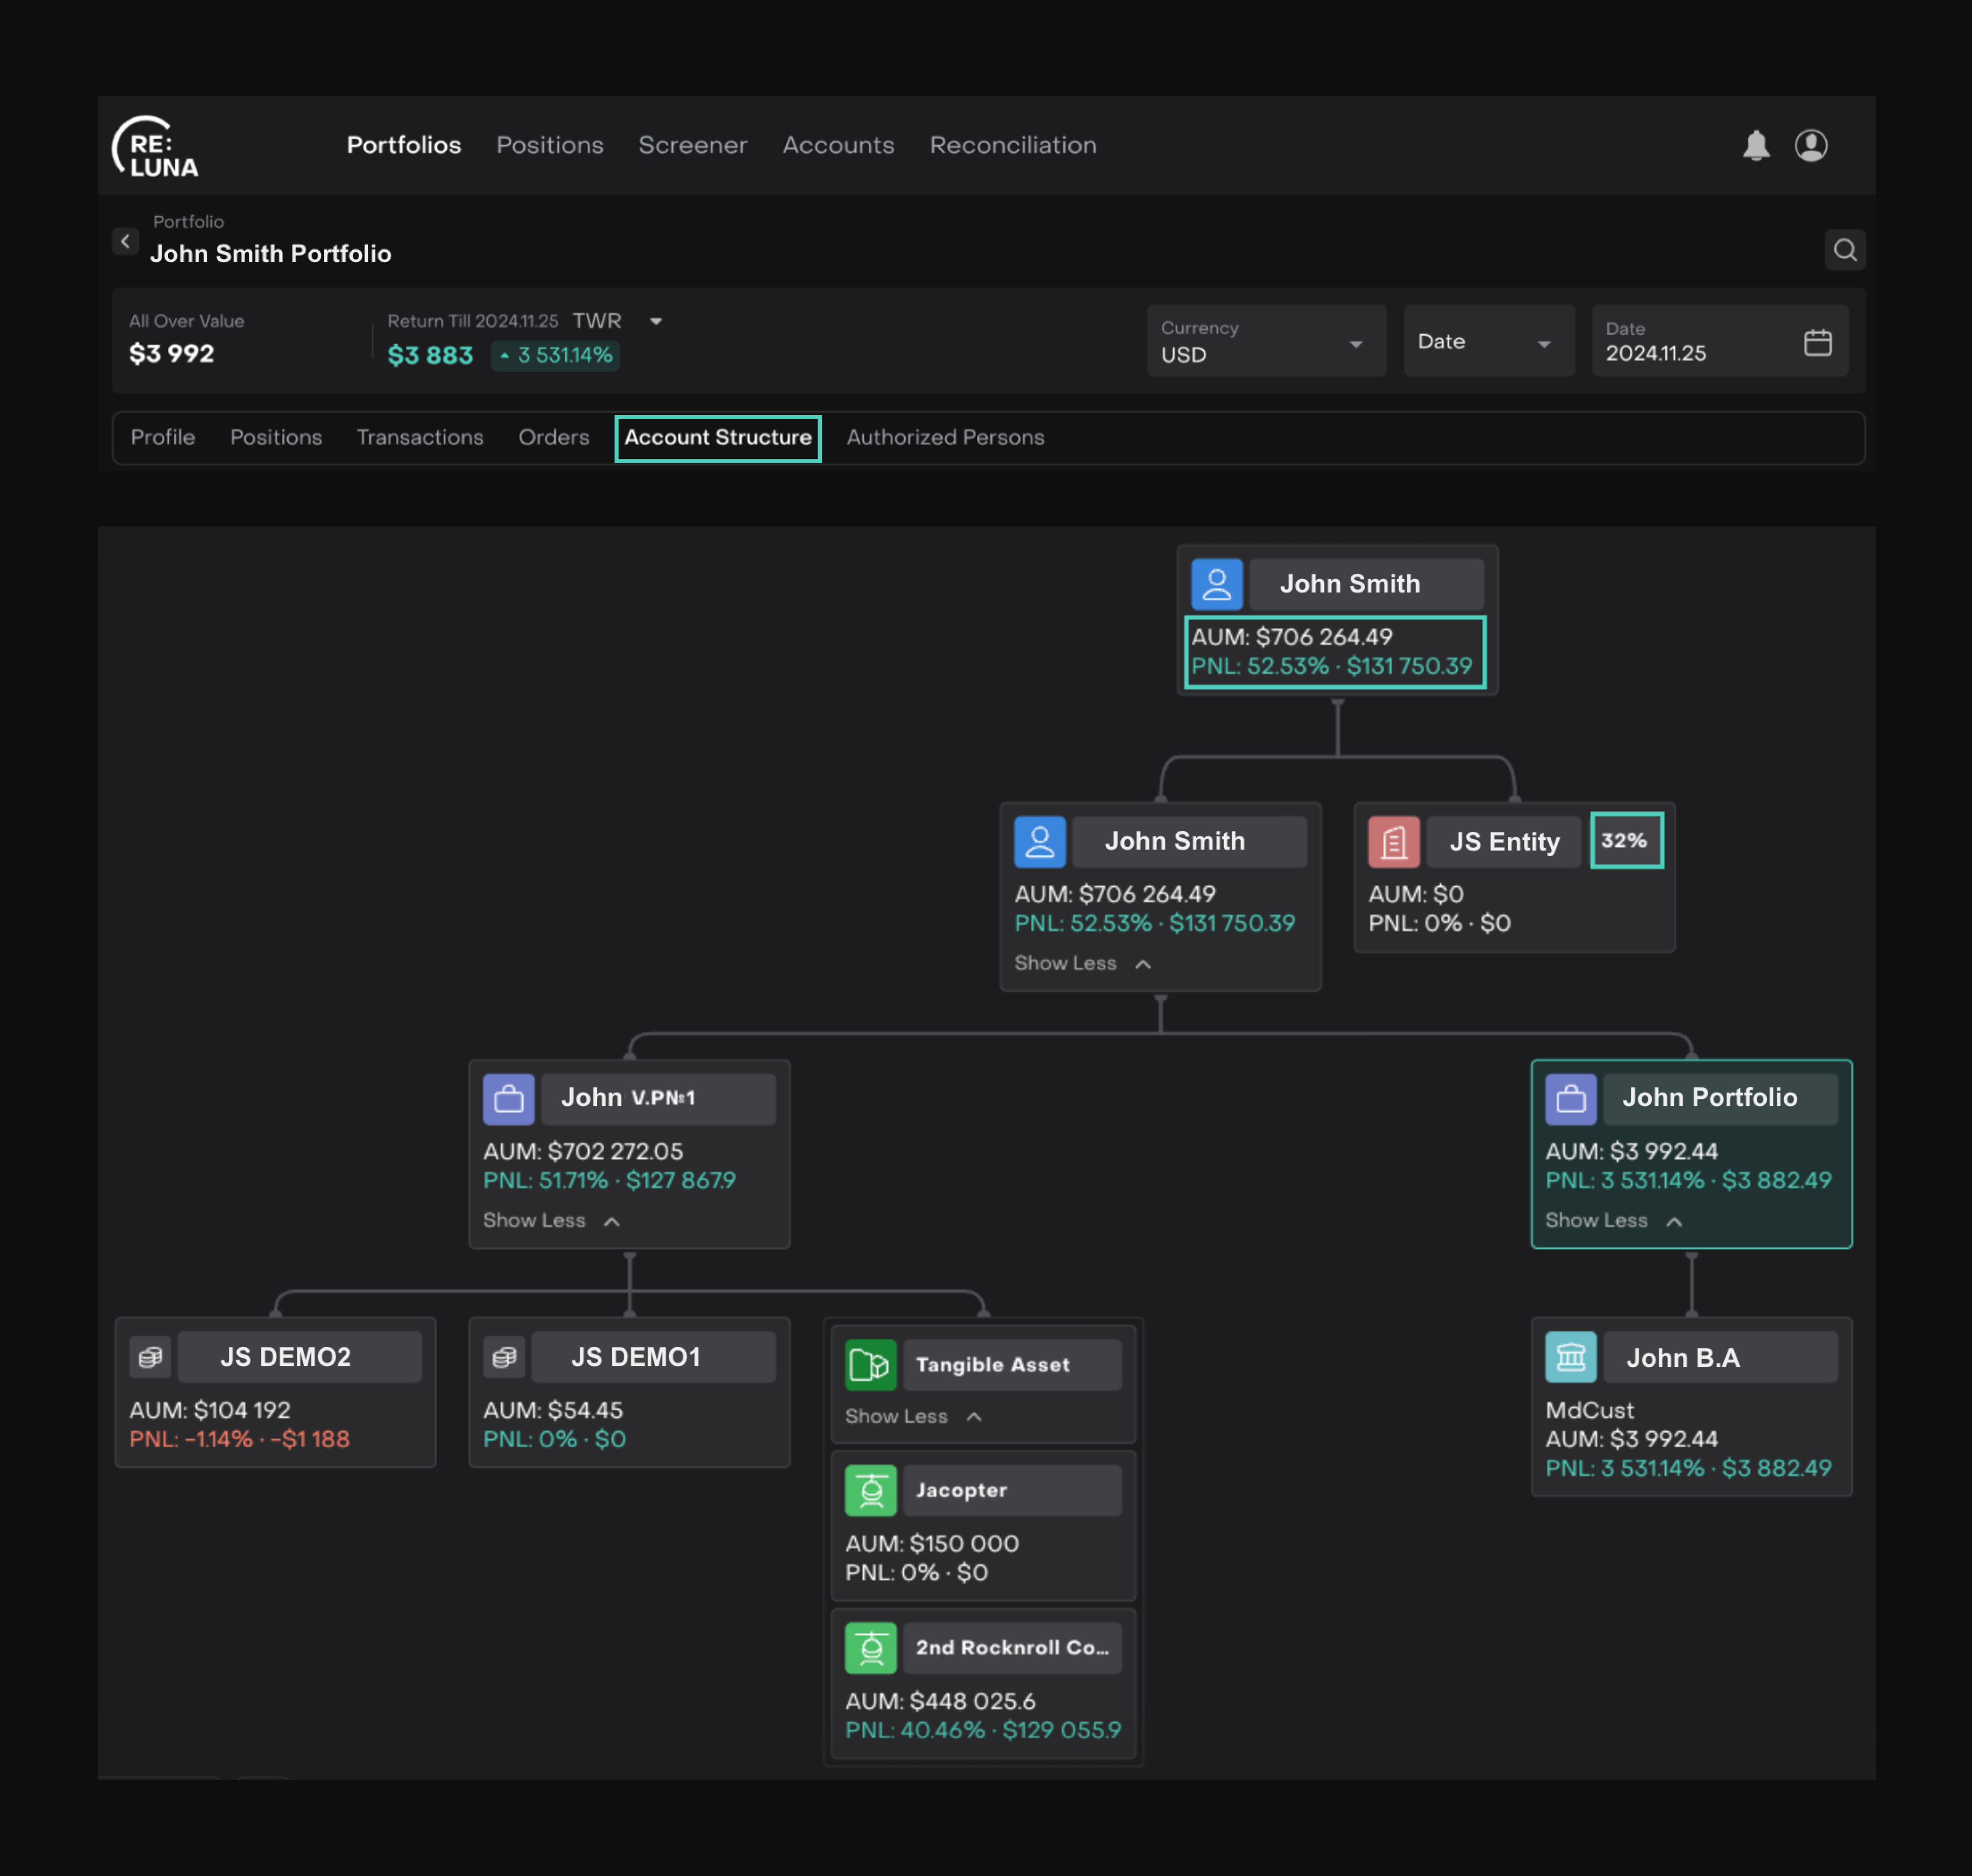This screenshot has height=1876, width=1972.
Task: Click the John B.A bank icon
Action: pyautogui.click(x=1570, y=1357)
